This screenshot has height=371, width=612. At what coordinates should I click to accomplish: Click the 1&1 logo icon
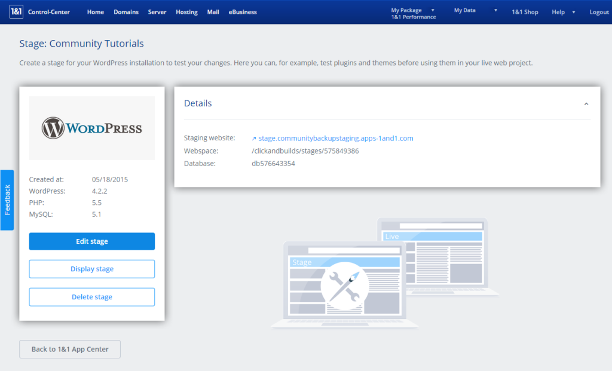pyautogui.click(x=16, y=11)
